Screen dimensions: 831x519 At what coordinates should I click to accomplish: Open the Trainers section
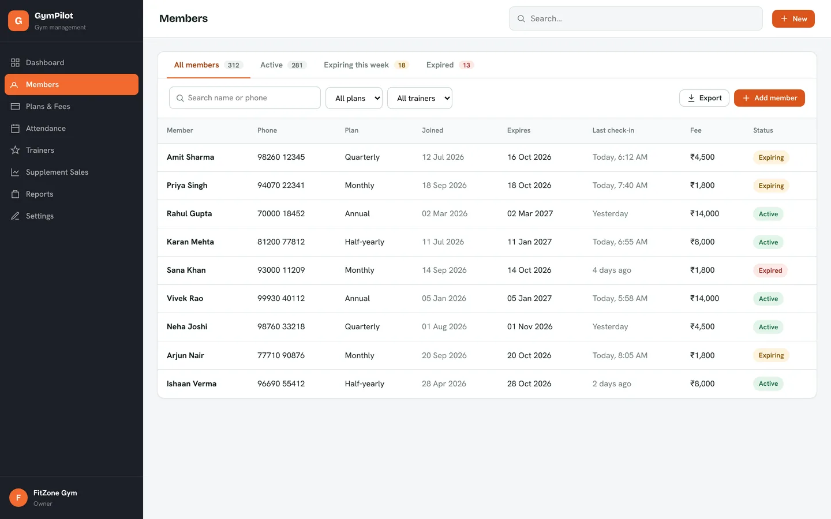coord(72,150)
